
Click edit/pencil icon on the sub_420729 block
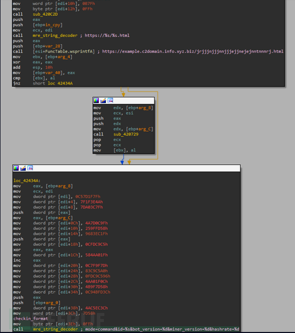click(103, 101)
